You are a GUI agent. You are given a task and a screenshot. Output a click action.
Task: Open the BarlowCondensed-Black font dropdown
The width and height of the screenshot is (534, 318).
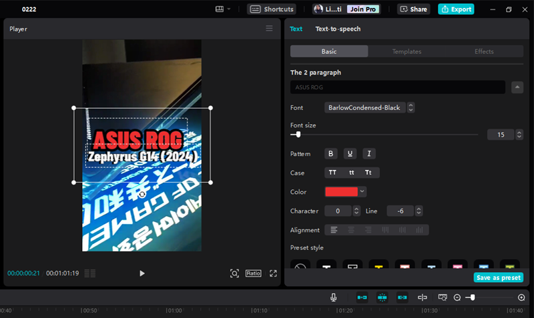[369, 107]
